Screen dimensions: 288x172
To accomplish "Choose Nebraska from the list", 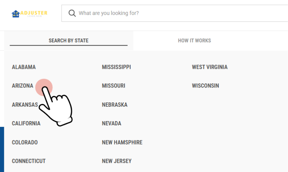I will 115,105.
